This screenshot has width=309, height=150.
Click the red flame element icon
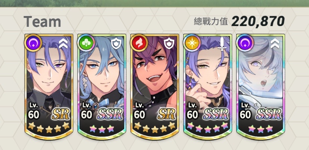point(138,43)
